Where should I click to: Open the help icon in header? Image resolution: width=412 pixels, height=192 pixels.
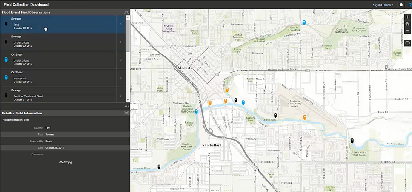[410, 5]
